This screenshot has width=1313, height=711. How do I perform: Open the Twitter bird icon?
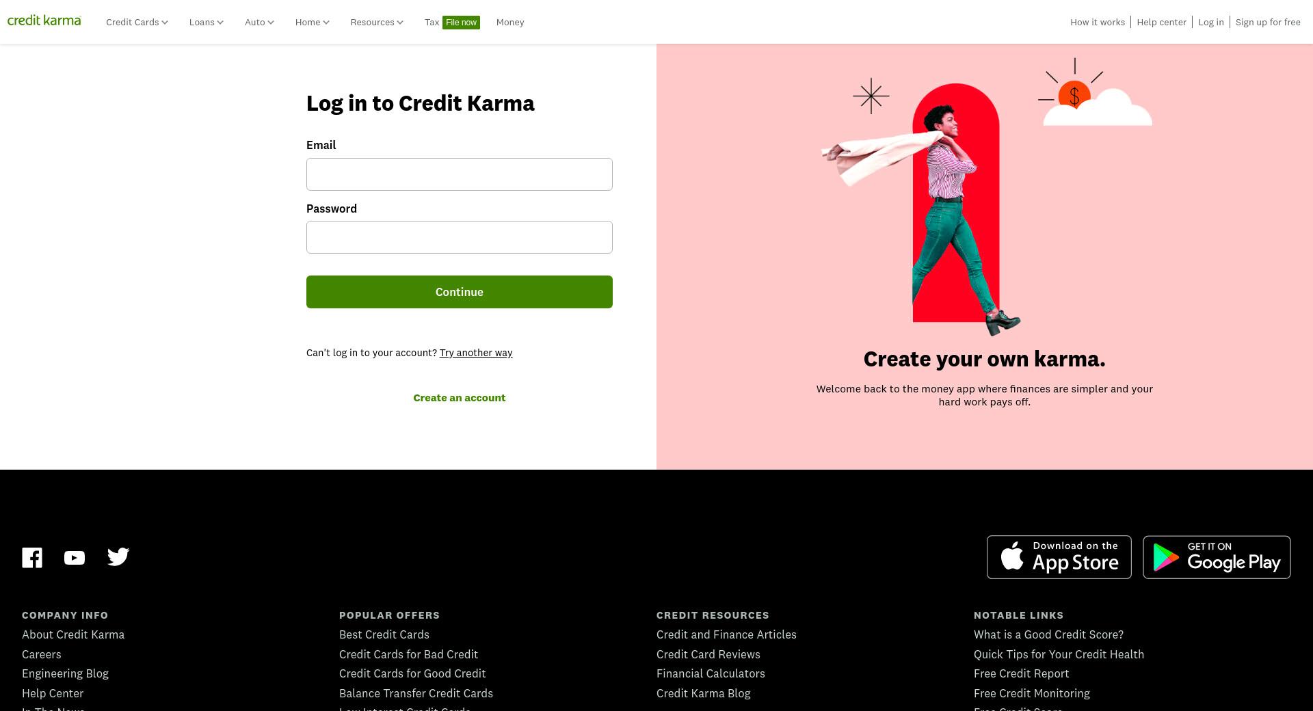[x=118, y=556]
